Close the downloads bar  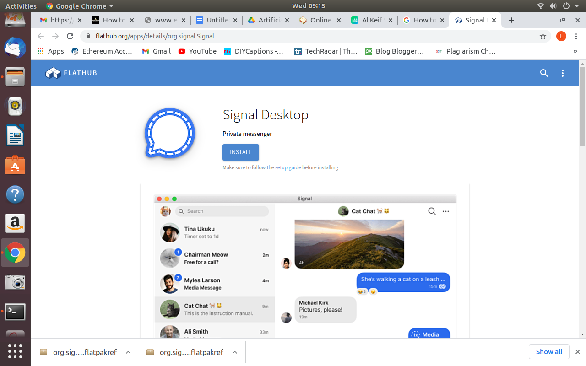pyautogui.click(x=578, y=352)
